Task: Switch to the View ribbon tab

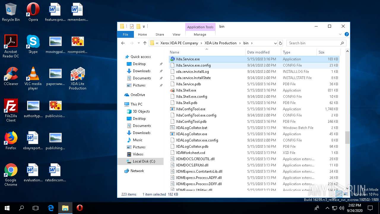Action: pyautogui.click(x=176, y=34)
